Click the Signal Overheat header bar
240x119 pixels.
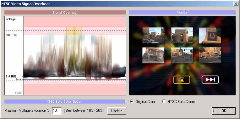(x=65, y=12)
